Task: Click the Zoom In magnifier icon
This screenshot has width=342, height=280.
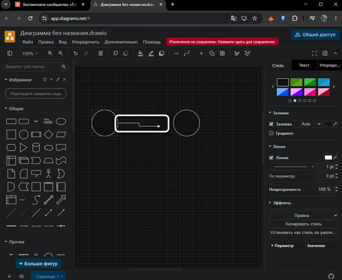Action: pyautogui.click(x=50, y=53)
